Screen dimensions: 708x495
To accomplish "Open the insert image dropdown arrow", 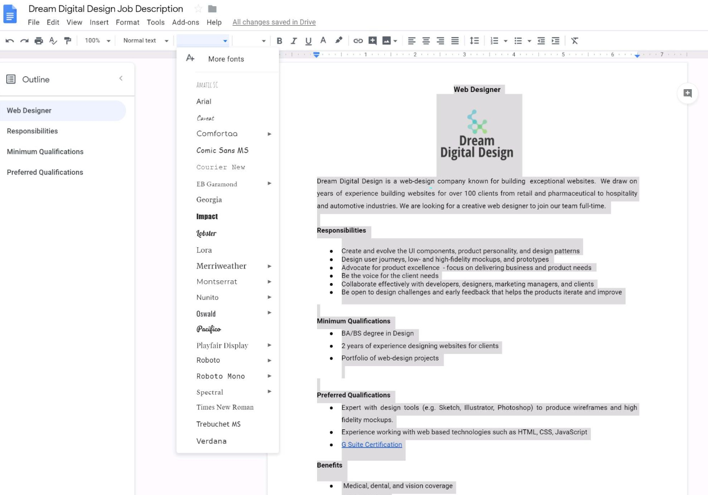I will (395, 40).
